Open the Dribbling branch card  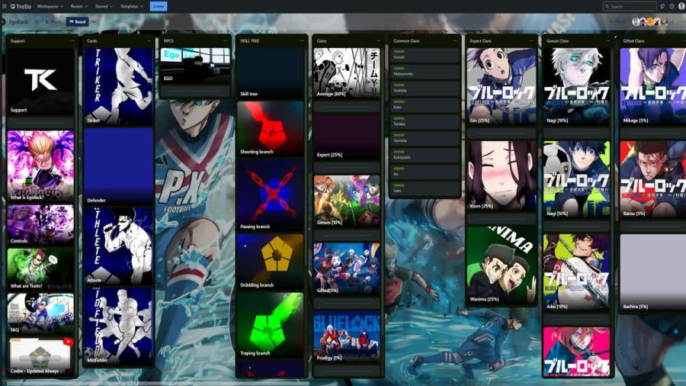tap(271, 262)
